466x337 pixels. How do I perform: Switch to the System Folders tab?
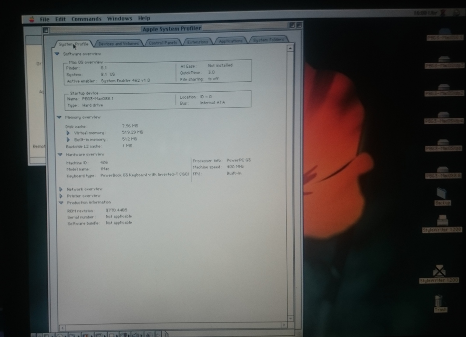268,40
